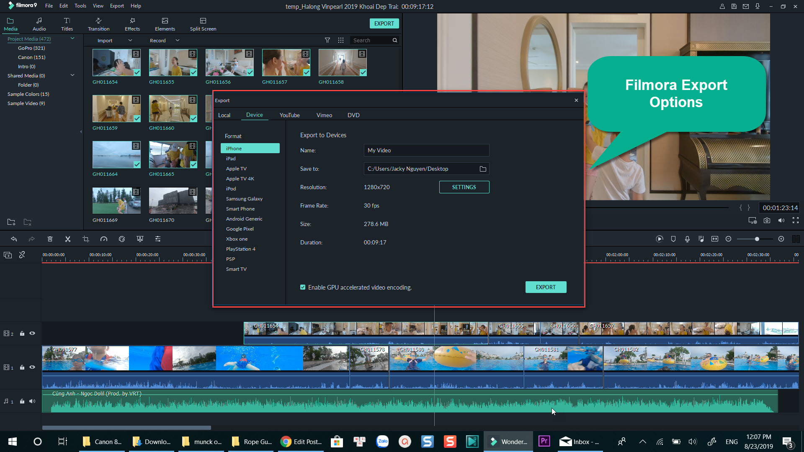Switch to DVD tab in Export dialog
The width and height of the screenshot is (804, 452).
coord(353,115)
